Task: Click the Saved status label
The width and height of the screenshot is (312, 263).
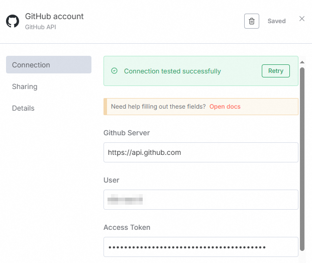Action: [276, 21]
